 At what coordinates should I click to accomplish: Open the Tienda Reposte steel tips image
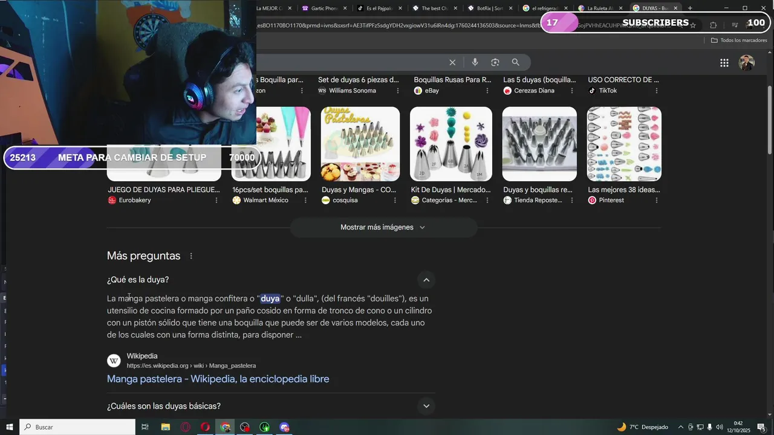pos(539,144)
